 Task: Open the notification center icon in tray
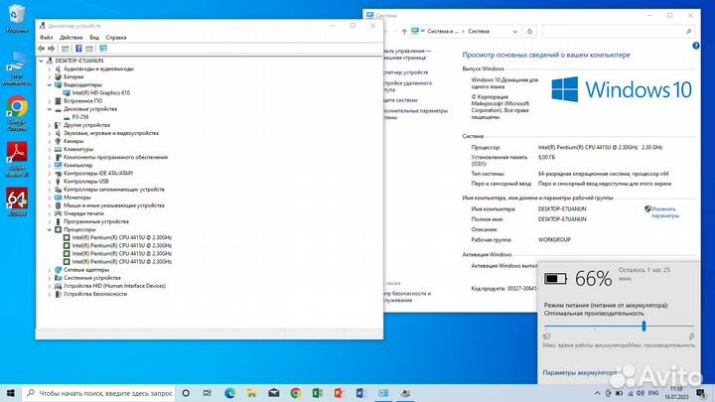[x=701, y=393]
